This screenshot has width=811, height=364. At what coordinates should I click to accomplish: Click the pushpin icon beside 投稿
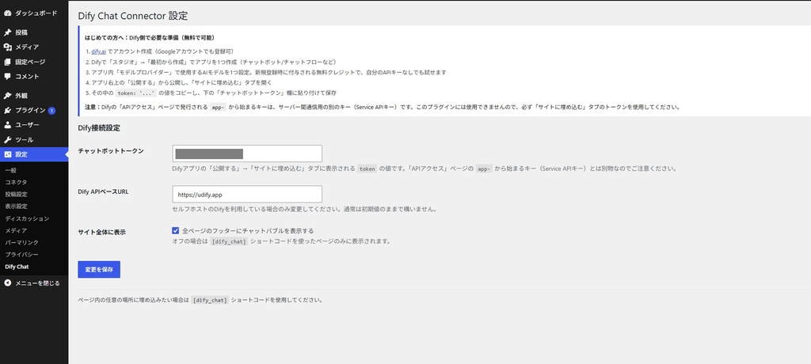pyautogui.click(x=7, y=32)
